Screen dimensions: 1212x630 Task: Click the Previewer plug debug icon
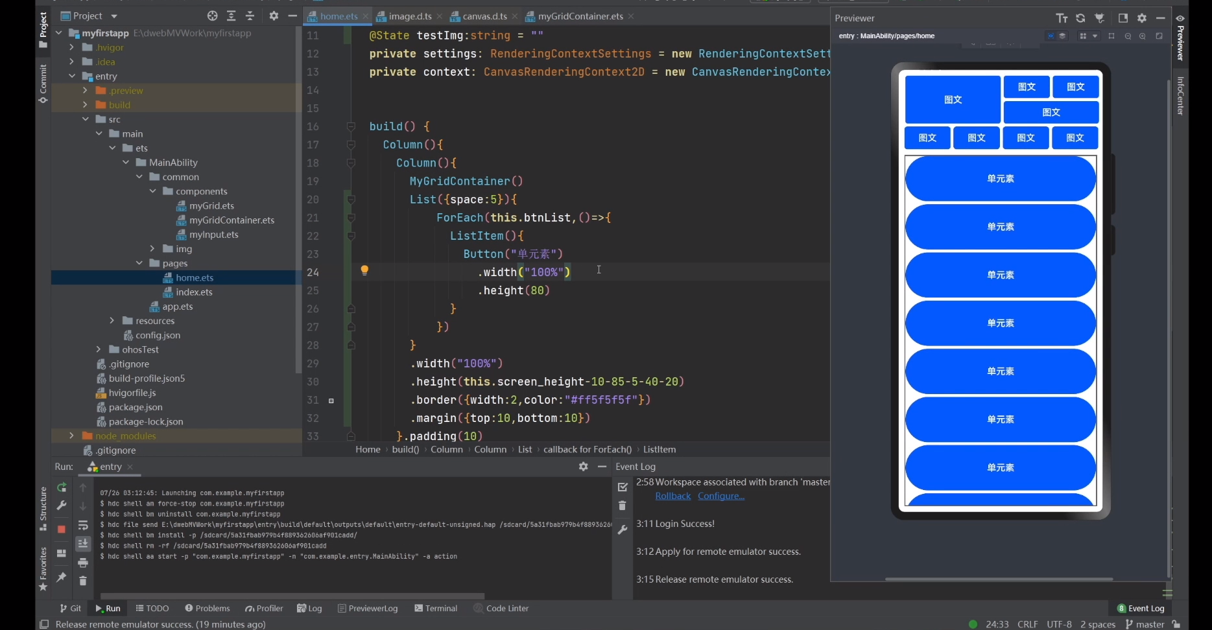(x=1100, y=18)
